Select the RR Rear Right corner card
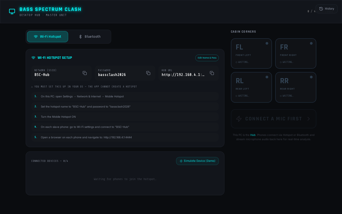Image resolution: width=342 pixels, height=214 pixels. [296, 87]
